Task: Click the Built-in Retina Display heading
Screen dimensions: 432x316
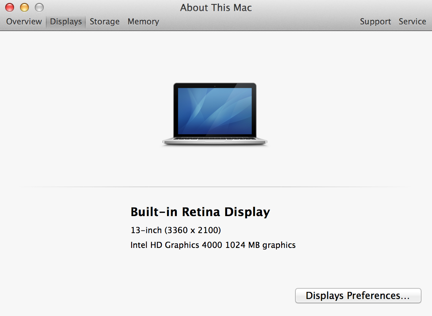Action: click(200, 212)
